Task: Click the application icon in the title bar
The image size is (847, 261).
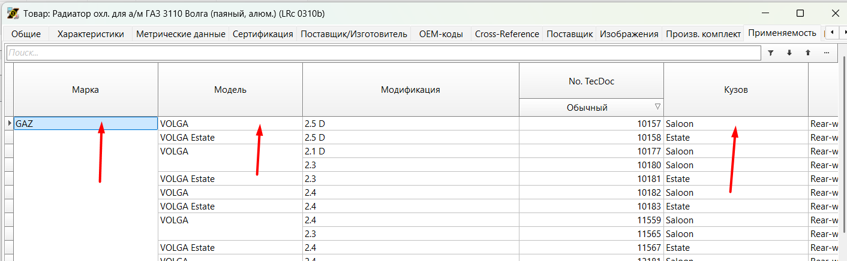Action: click(x=12, y=13)
